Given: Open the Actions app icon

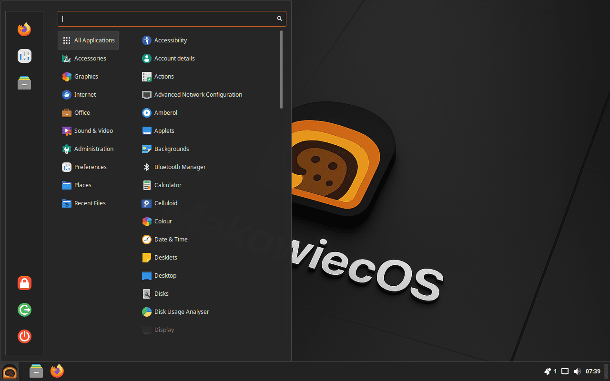Looking at the screenshot, I should [x=147, y=77].
